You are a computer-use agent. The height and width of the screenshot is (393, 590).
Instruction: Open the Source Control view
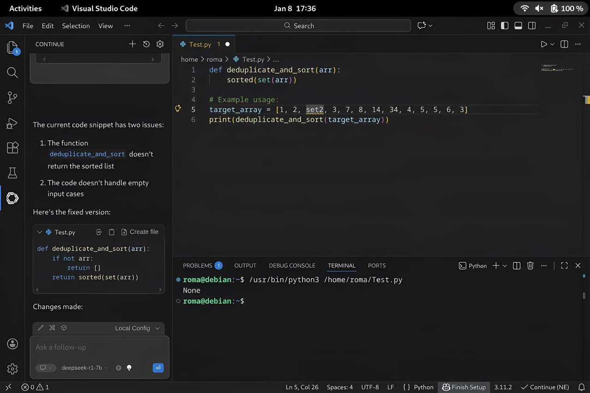pyautogui.click(x=12, y=97)
